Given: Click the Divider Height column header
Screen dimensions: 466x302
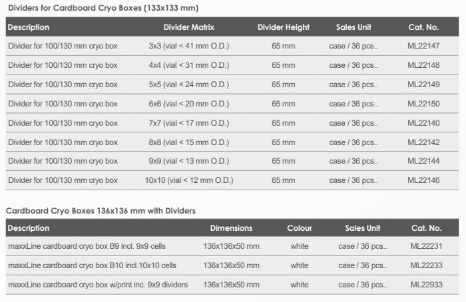Looking at the screenshot, I should coord(283,27).
